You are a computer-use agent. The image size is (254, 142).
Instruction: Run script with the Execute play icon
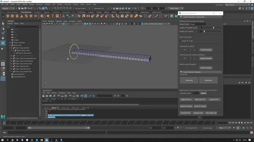click(x=93, y=96)
